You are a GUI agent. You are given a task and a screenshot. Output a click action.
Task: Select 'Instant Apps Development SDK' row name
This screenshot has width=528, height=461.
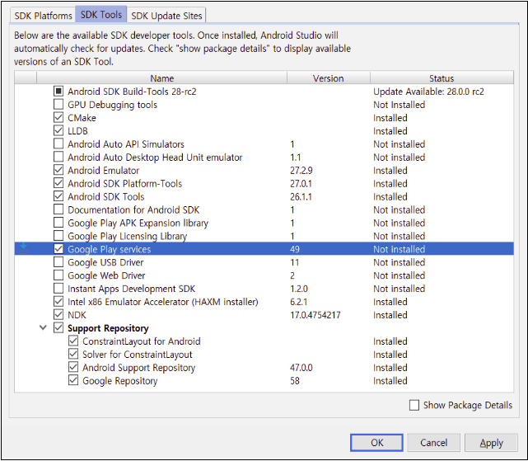tap(131, 289)
